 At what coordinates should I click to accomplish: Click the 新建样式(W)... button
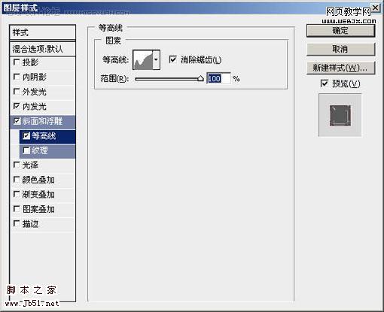(340, 68)
